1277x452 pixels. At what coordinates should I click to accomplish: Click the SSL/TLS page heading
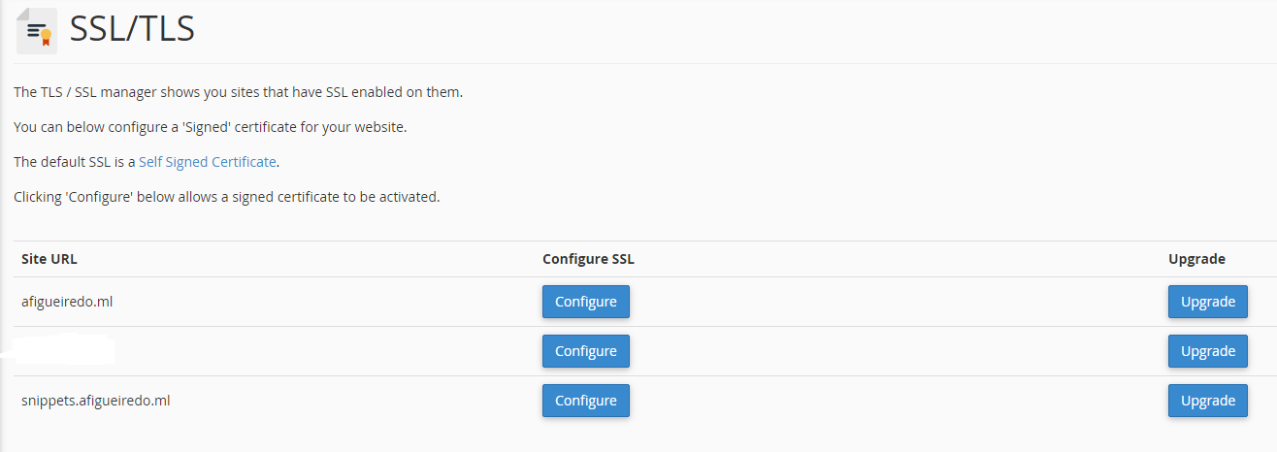(x=132, y=29)
